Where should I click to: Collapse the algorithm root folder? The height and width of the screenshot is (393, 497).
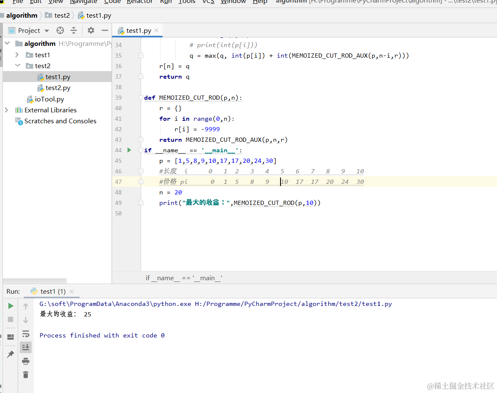pos(8,43)
